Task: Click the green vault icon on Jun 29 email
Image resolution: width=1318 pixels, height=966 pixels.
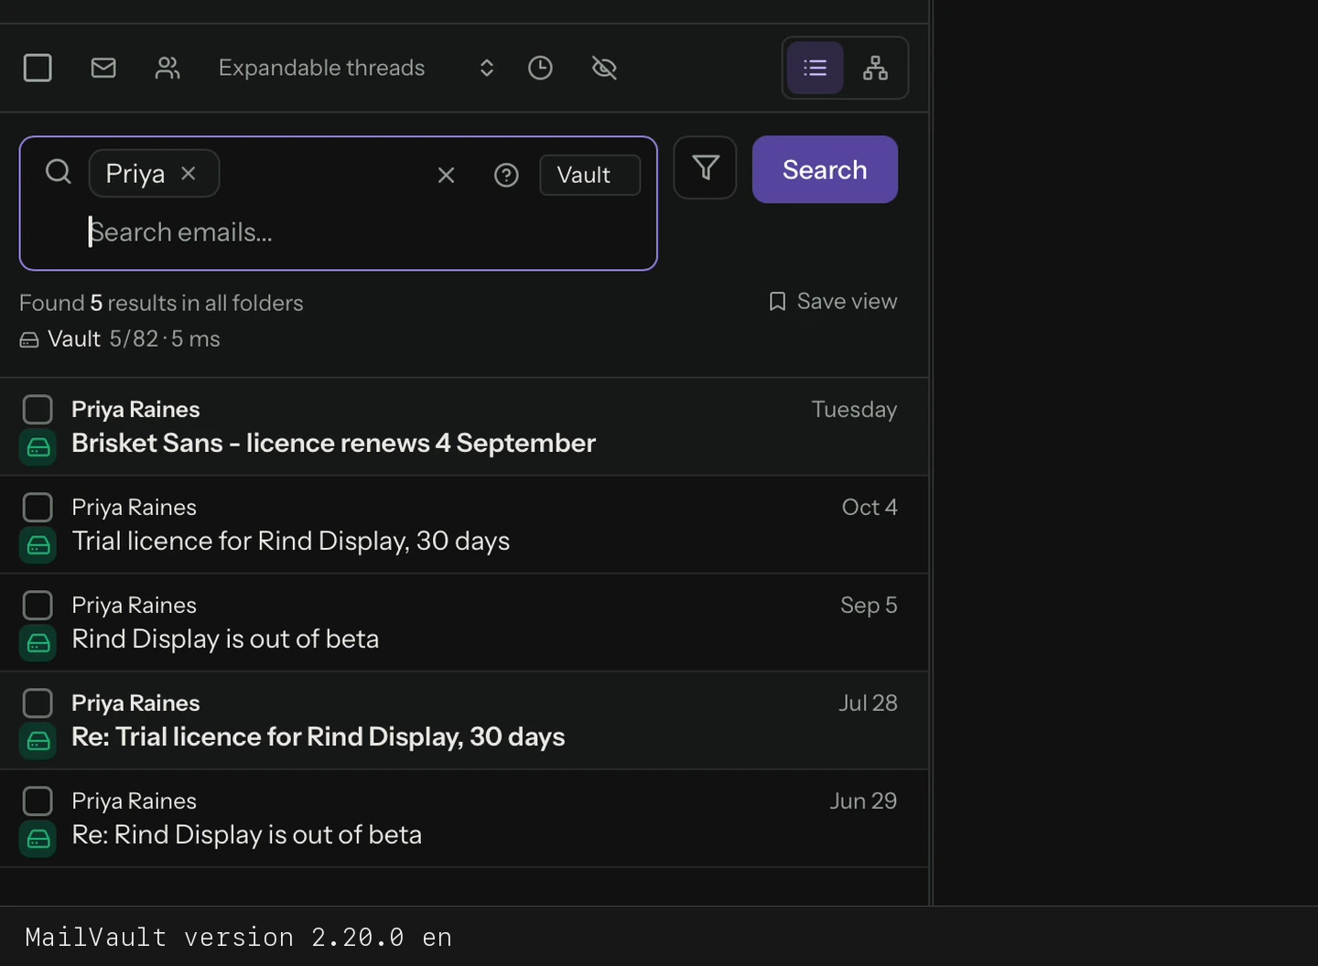Action: tap(38, 839)
